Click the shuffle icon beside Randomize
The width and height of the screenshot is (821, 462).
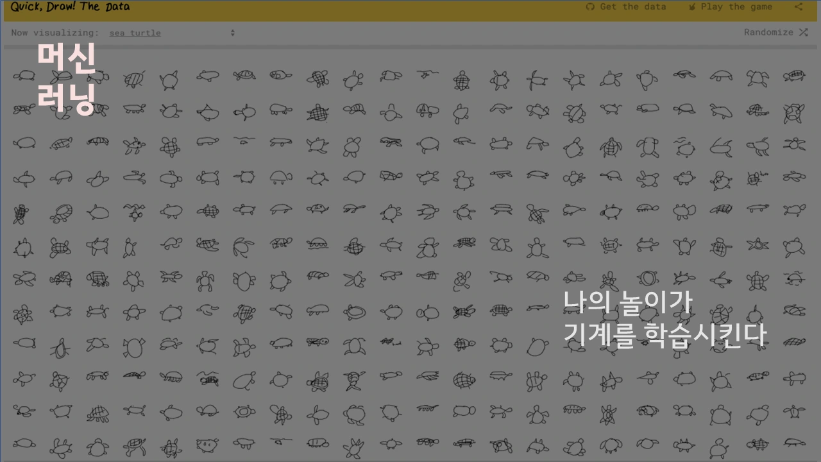coord(802,32)
